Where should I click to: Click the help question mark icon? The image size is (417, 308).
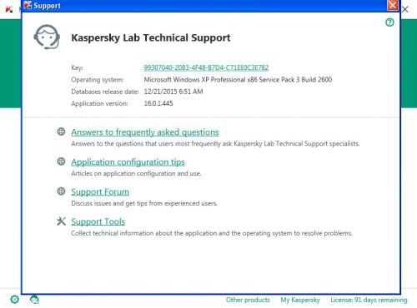click(x=389, y=22)
